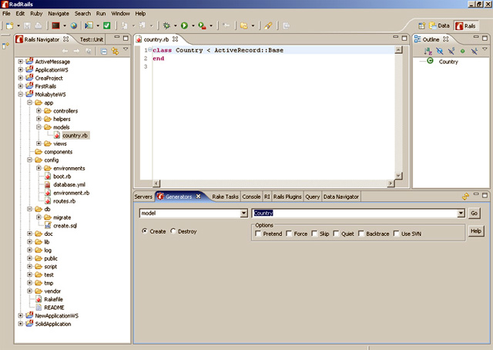493x350 pixels.
Task: Click the crossed-out S Outline filter icon
Action: coord(451,51)
